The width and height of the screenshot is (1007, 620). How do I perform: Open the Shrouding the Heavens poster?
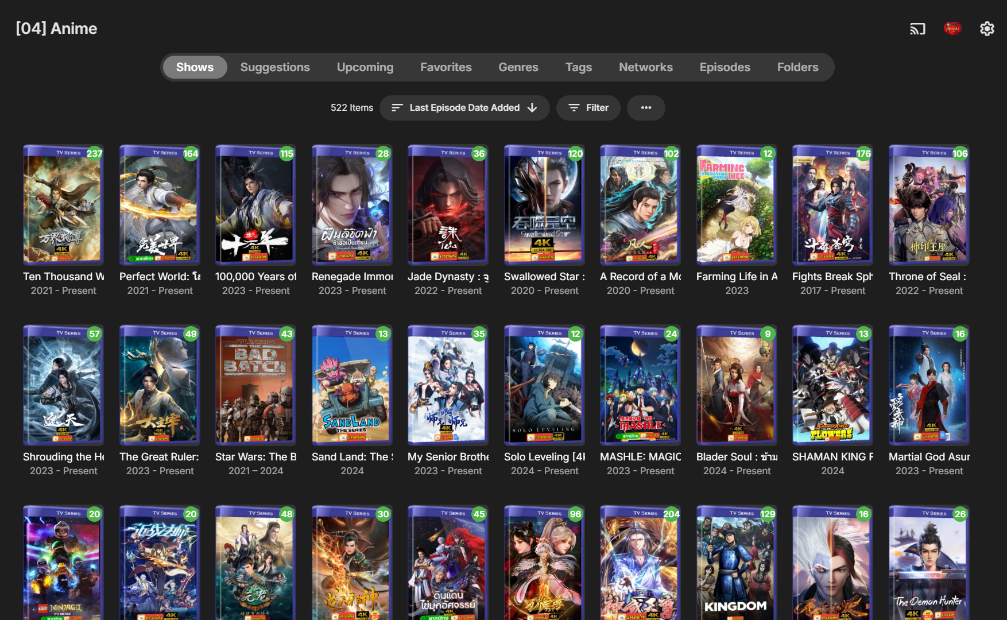(x=63, y=385)
